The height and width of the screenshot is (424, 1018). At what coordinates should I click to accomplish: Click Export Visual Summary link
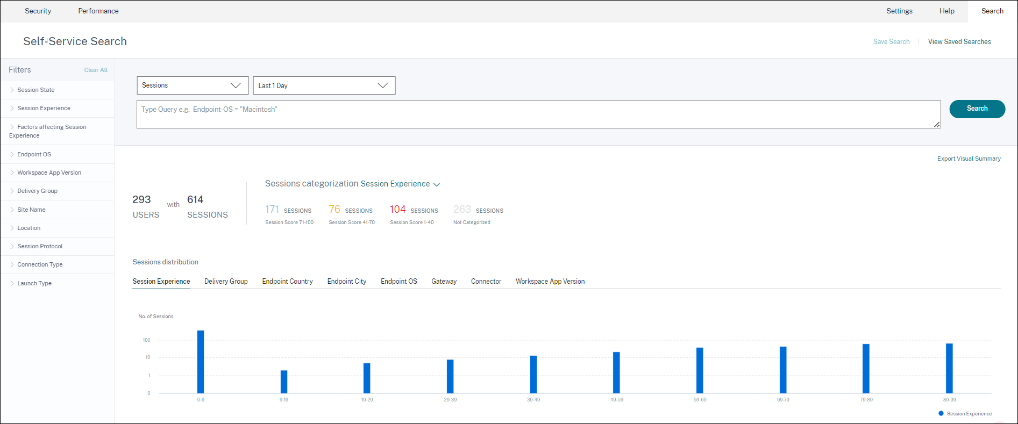point(969,159)
